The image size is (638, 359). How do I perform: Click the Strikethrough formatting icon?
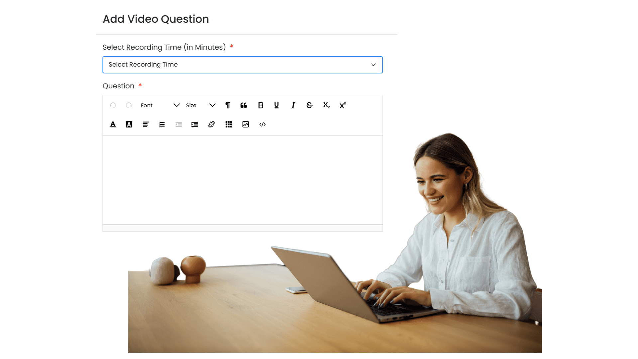(x=309, y=105)
